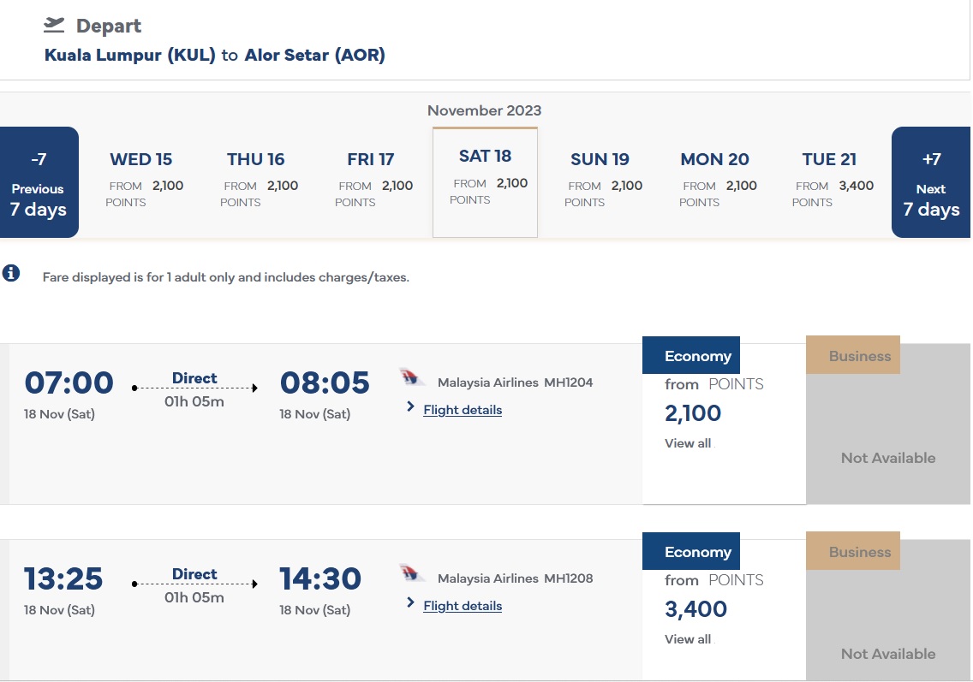This screenshot has width=973, height=682.
Task: View all Economy fares for 13:25 flight
Action: pos(688,639)
